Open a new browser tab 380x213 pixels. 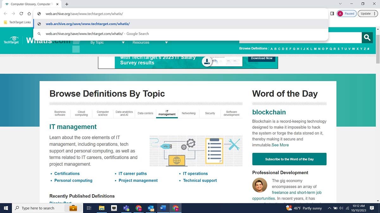click(67, 4)
